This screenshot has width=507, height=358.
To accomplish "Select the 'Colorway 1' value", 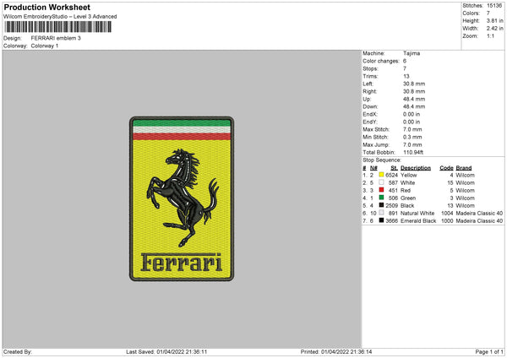I will coord(45,46).
